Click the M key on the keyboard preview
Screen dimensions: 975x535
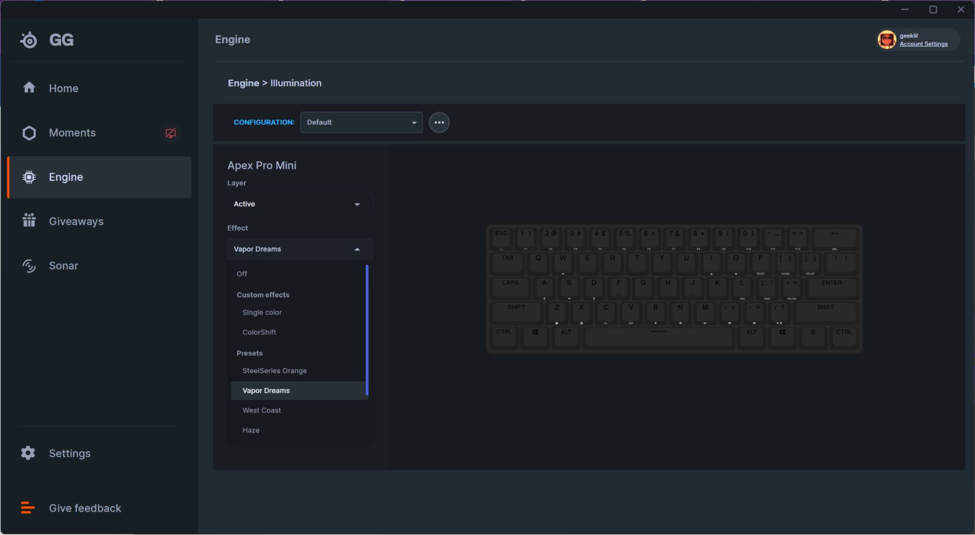click(x=705, y=313)
